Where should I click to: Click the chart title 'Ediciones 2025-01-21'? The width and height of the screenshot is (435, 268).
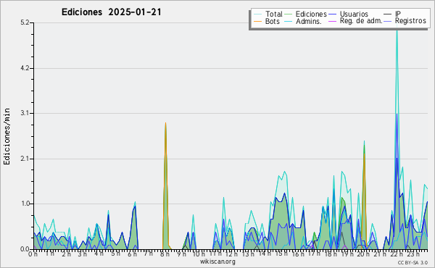pyautogui.click(x=111, y=12)
